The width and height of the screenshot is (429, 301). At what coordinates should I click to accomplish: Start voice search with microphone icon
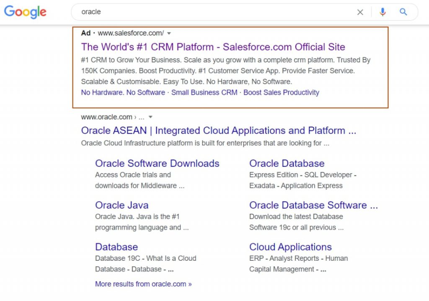[382, 12]
